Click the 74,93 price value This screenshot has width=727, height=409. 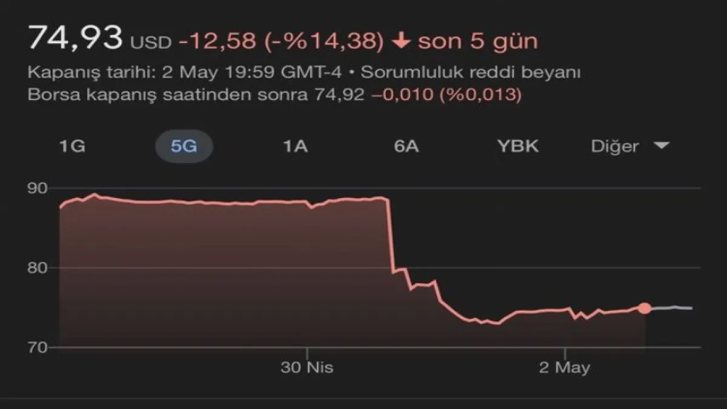click(x=75, y=39)
